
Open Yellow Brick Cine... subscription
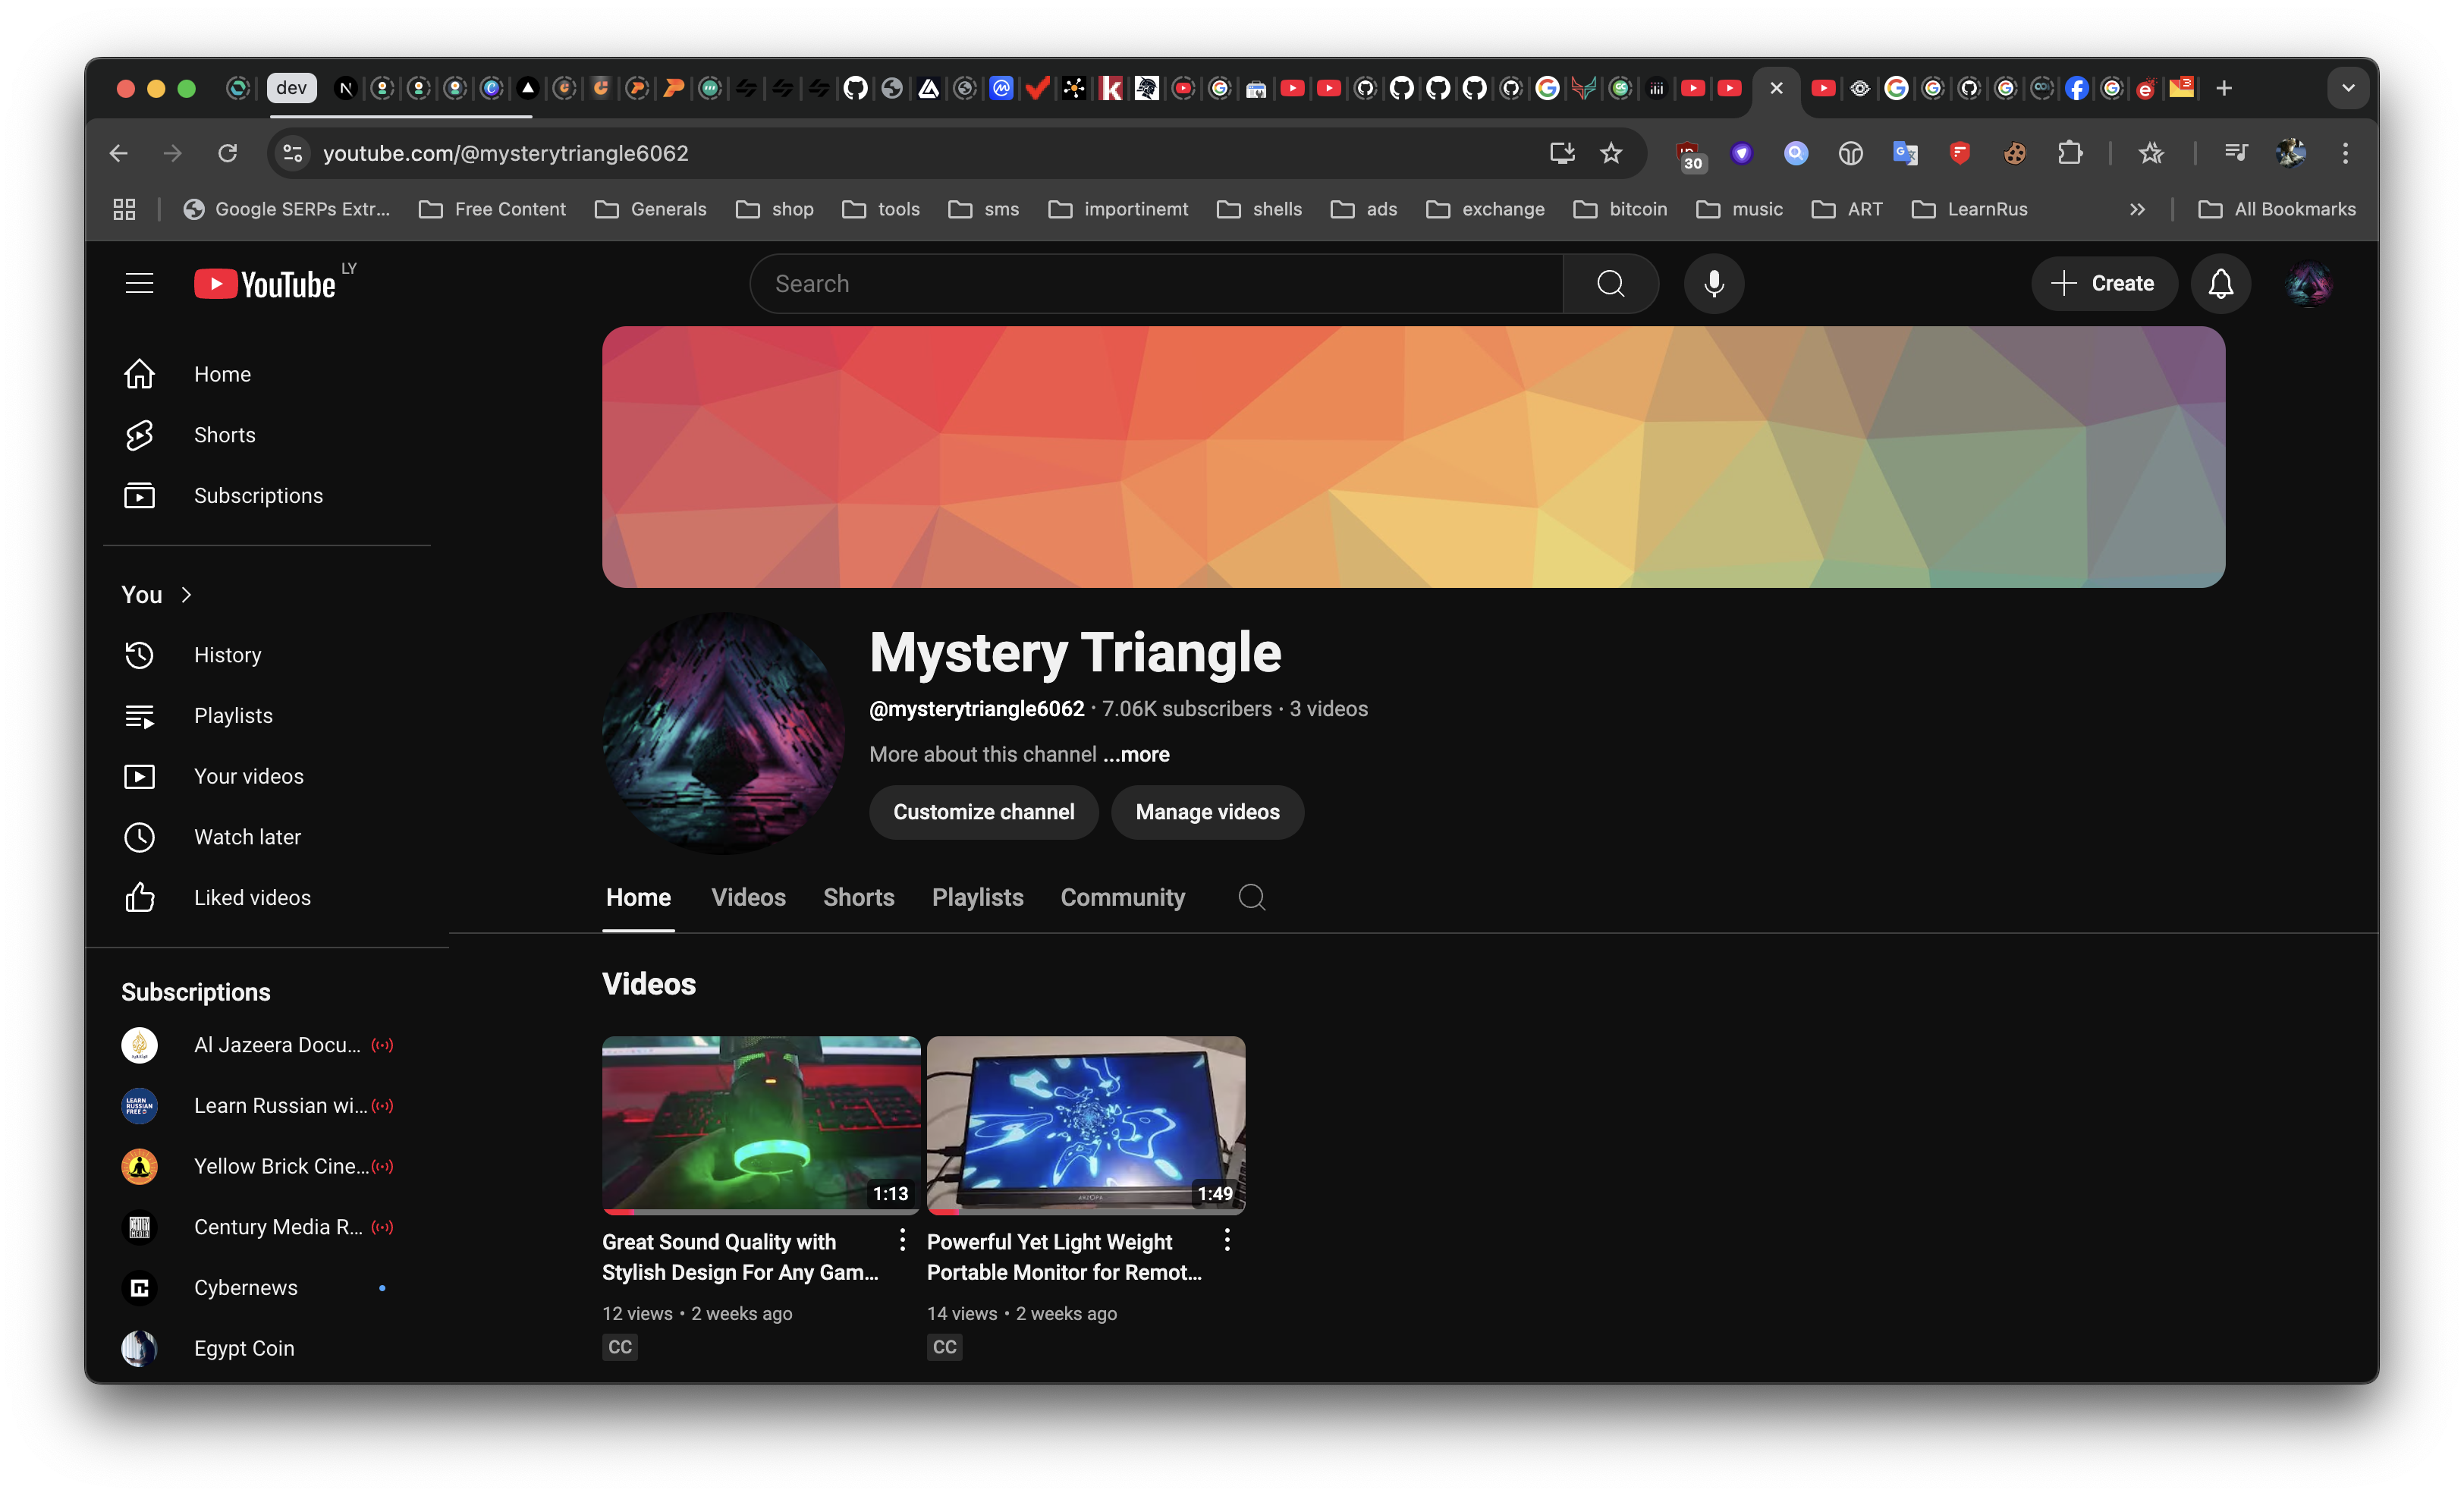tap(266, 1166)
